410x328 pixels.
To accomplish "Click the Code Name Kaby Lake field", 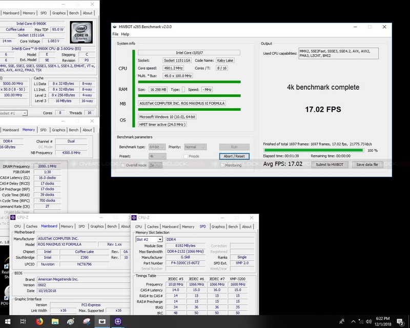I will (x=225, y=60).
